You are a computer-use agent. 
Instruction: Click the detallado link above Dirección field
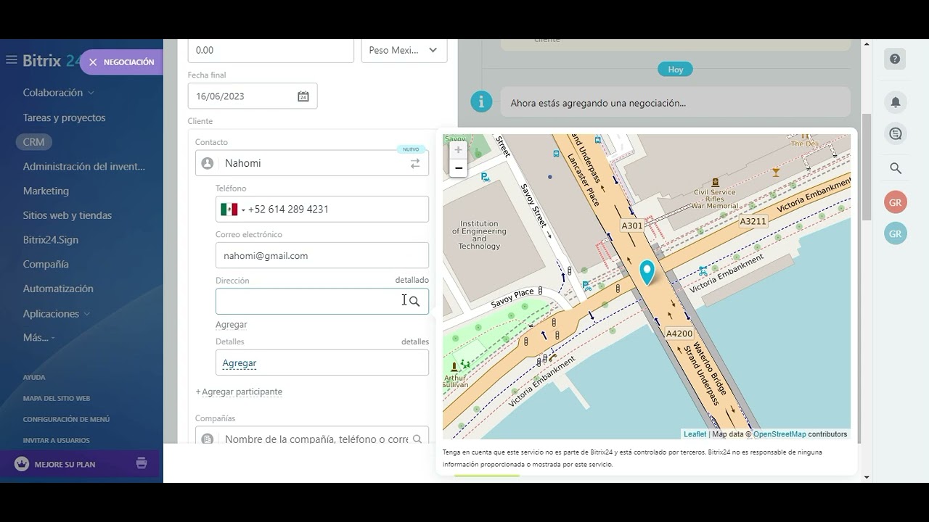tap(412, 280)
